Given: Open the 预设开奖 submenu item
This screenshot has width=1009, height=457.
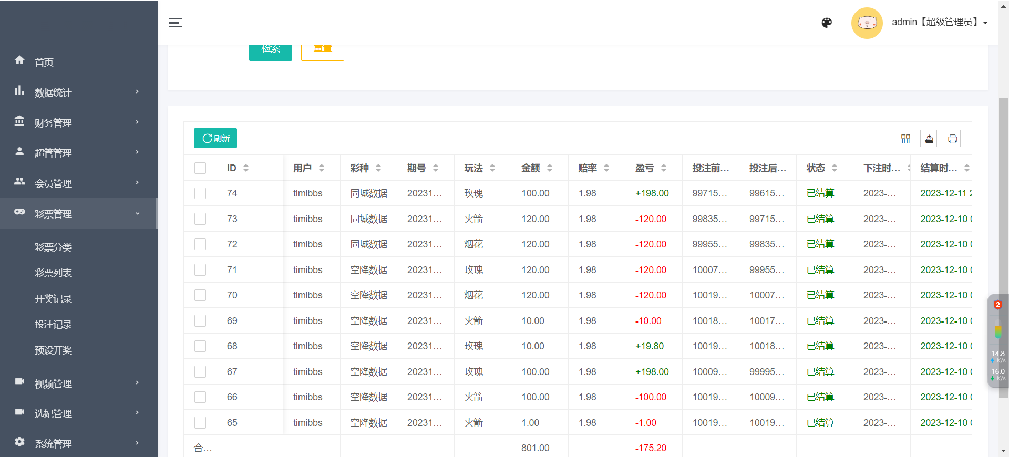Looking at the screenshot, I should point(53,350).
